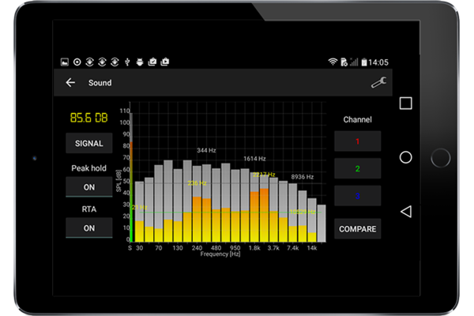The width and height of the screenshot is (474, 316).
Task: Tap the 85.6 DB level readout
Action: (x=88, y=118)
